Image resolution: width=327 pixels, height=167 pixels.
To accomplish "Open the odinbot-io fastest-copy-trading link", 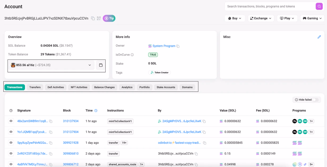I will pos(179,143).
